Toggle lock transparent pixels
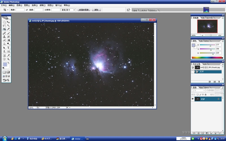 click(x=197, y=94)
